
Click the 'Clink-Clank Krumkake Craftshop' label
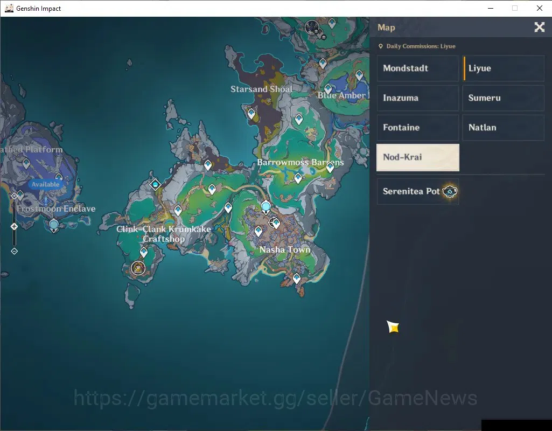(x=164, y=234)
